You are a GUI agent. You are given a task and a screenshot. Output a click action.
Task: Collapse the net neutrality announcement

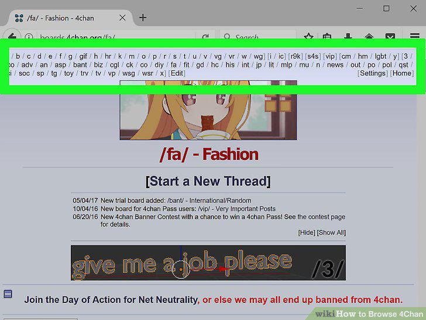[8, 294]
